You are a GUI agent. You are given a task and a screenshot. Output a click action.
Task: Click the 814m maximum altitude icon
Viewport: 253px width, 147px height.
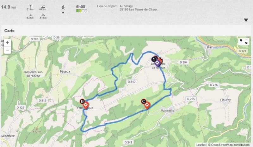[x=30, y=6]
